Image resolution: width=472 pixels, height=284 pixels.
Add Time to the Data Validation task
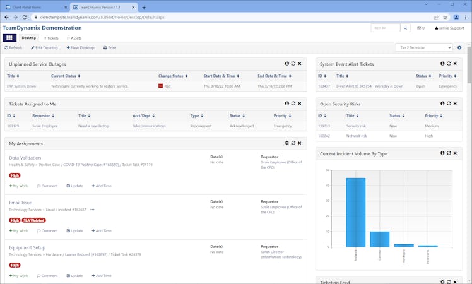pos(102,186)
